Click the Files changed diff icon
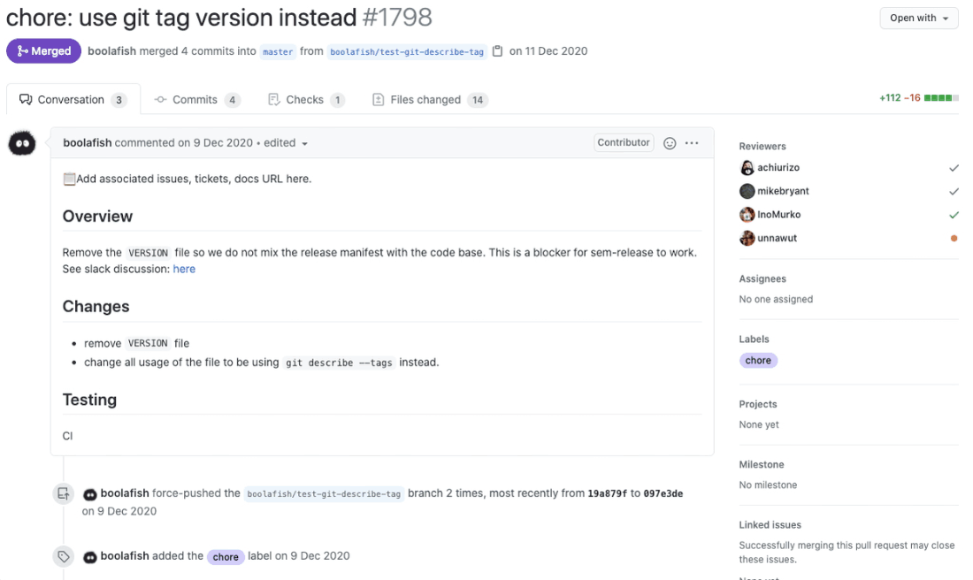The image size is (973, 580). 378,99
